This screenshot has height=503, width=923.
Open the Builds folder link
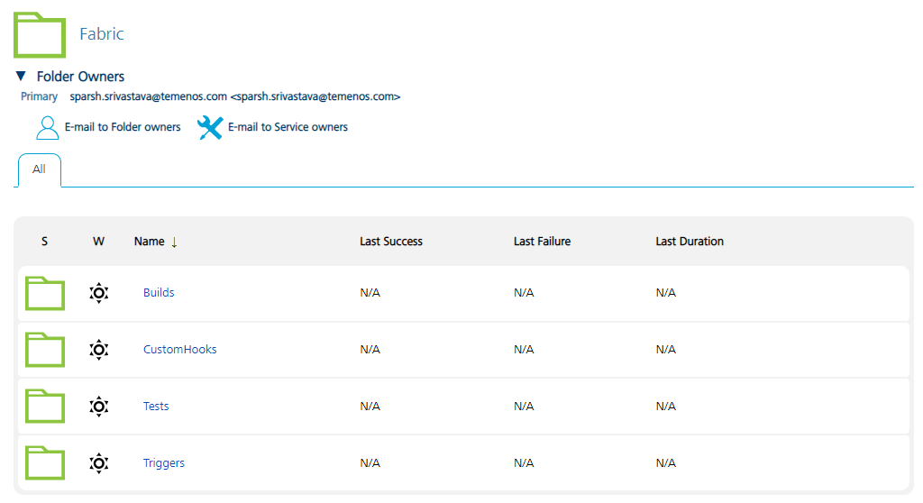coord(159,293)
